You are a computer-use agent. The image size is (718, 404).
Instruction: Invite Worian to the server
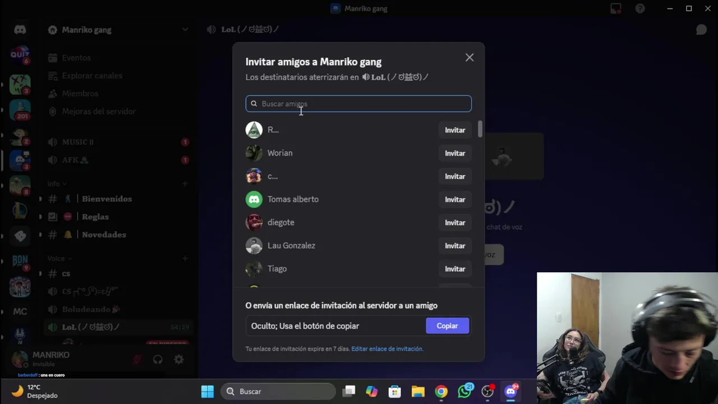455,153
